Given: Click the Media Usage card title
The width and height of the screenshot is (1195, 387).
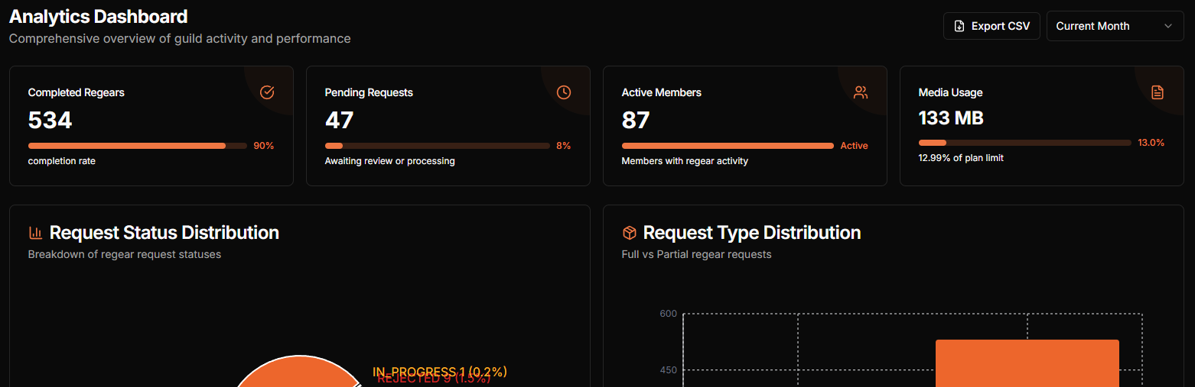Looking at the screenshot, I should (x=951, y=92).
